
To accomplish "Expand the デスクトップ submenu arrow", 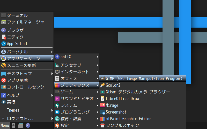I will coord(52,74).
